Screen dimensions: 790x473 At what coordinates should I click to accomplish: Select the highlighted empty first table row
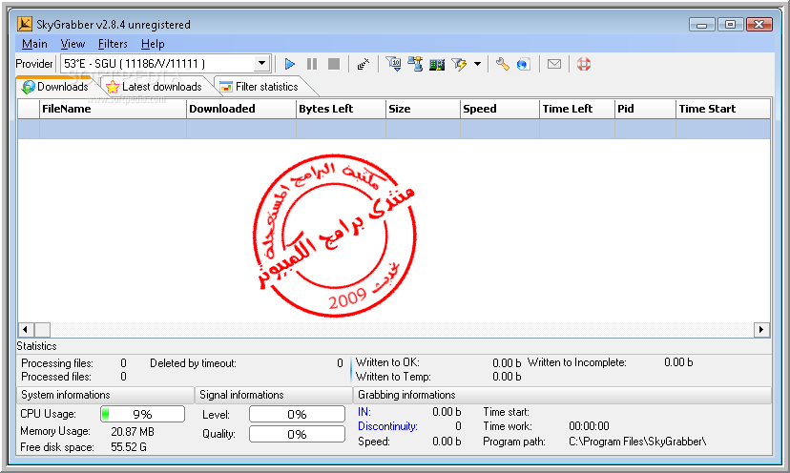394,129
